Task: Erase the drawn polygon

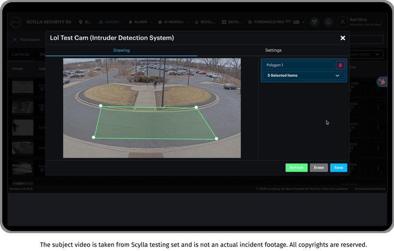Action: 319,168
